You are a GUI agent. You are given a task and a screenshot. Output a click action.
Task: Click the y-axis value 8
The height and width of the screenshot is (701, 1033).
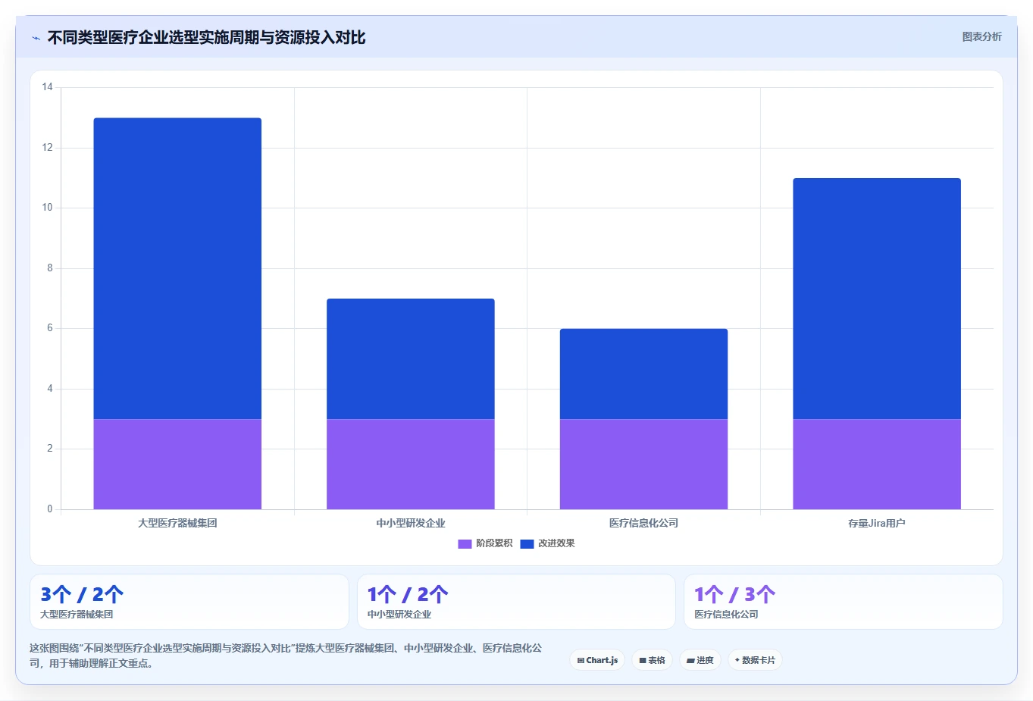[x=50, y=268]
